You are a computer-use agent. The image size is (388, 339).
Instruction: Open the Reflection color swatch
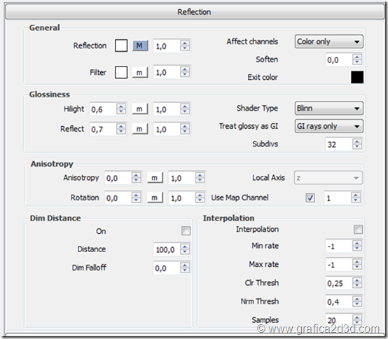click(121, 46)
